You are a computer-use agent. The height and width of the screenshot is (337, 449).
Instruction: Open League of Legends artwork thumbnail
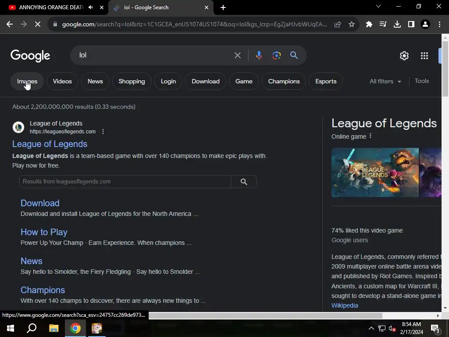click(x=375, y=172)
